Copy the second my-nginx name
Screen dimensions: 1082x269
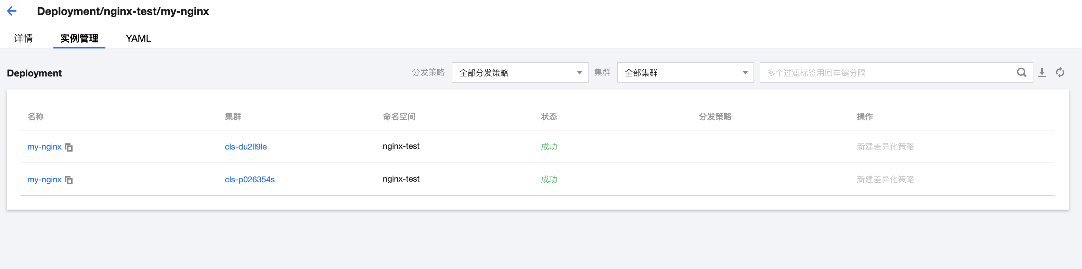[69, 180]
